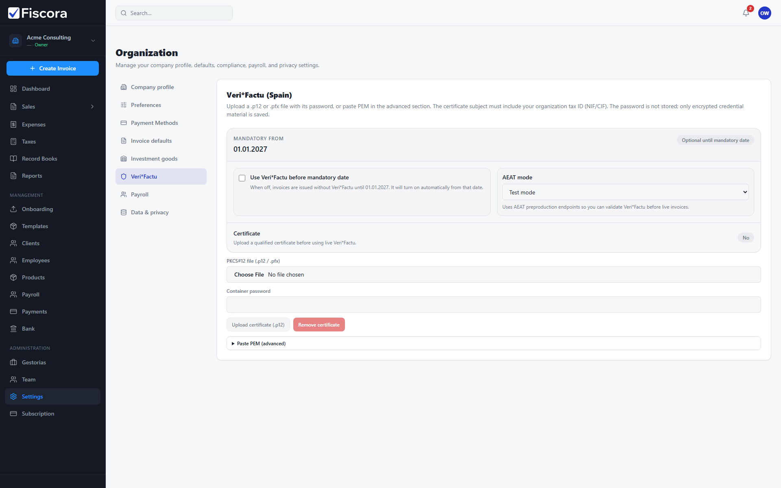Click the Container password field

(493, 305)
